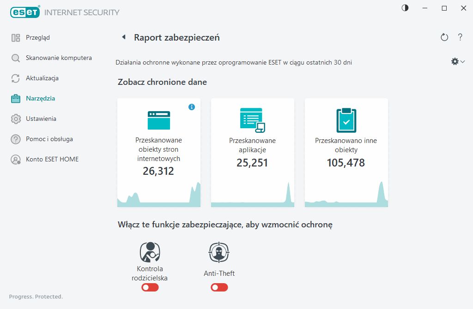Image resolution: width=473 pixels, height=309 pixels.
Task: Click the ESET logo
Action: 24,12
